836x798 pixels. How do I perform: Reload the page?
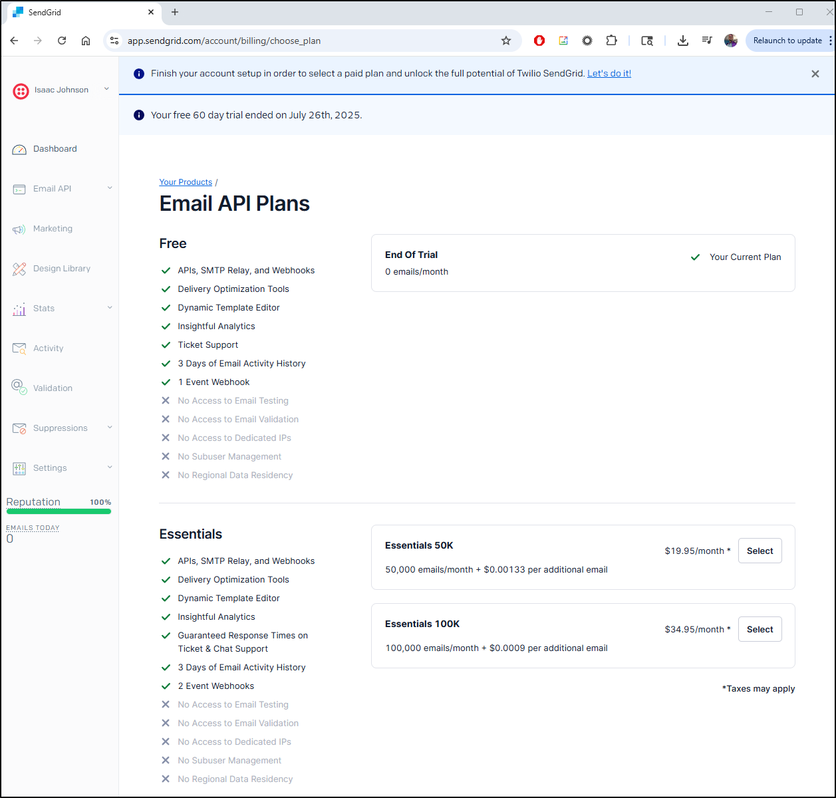[x=62, y=41]
